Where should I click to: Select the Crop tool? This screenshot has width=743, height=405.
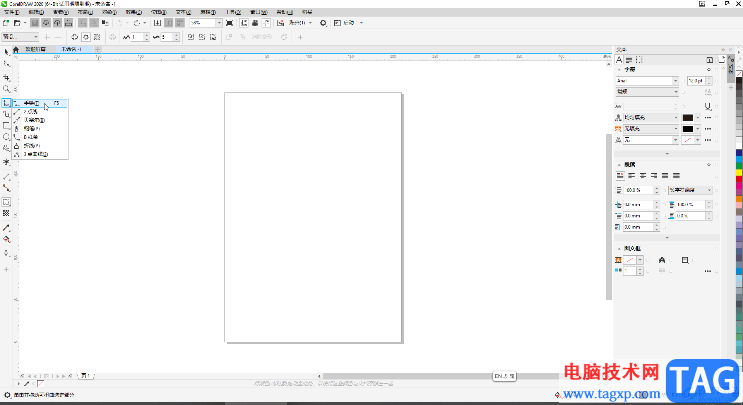pos(6,78)
